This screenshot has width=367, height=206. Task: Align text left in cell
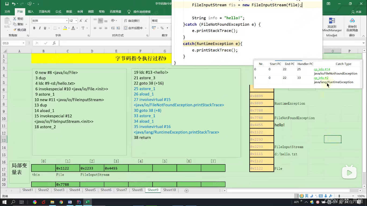point(95,28)
